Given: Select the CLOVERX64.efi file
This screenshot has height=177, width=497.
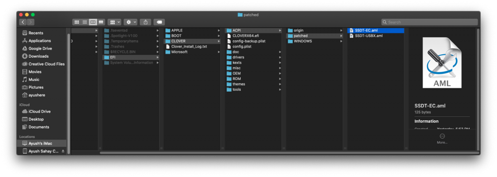Looking at the screenshot, I should tap(253, 36).
